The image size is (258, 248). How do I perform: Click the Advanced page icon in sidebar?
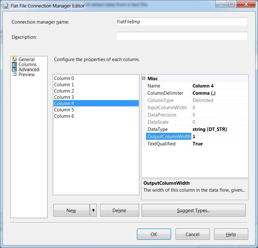click(15, 69)
